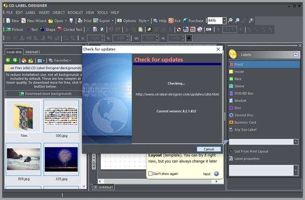Go back in the file browser
The width and height of the screenshot is (305, 200).
[x=8, y=61]
